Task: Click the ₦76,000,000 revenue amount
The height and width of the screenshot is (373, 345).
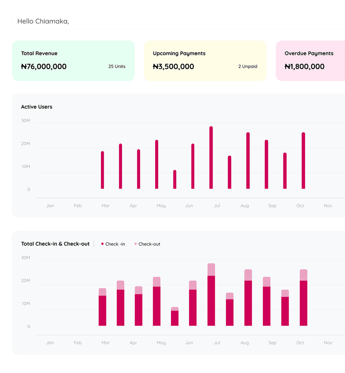Action: click(44, 67)
